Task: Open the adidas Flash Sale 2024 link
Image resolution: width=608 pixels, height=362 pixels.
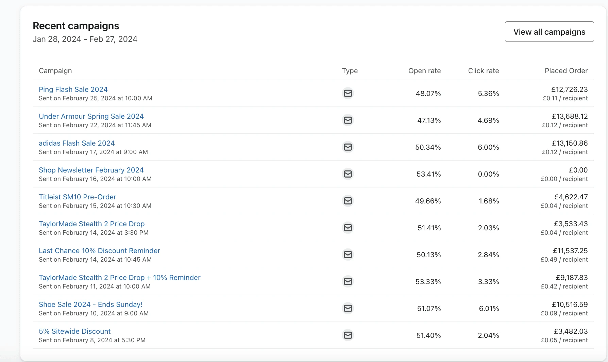Action: tap(77, 143)
